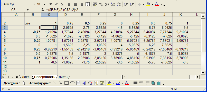Open Автофигуры menu
Viewport: 207px width, 92px height.
[40, 83]
